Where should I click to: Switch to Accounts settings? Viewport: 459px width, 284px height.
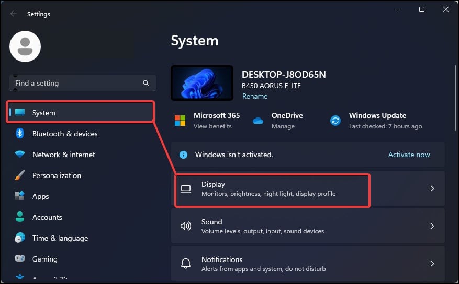82,217
